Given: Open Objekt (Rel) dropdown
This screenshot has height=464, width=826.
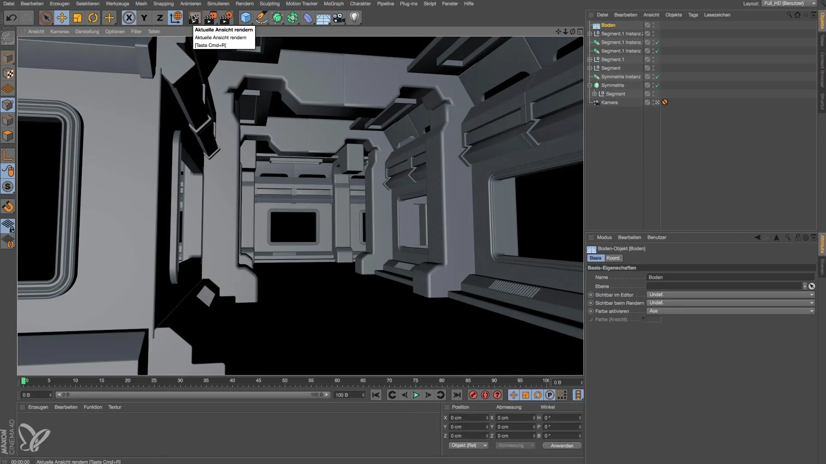Looking at the screenshot, I should tap(468, 446).
